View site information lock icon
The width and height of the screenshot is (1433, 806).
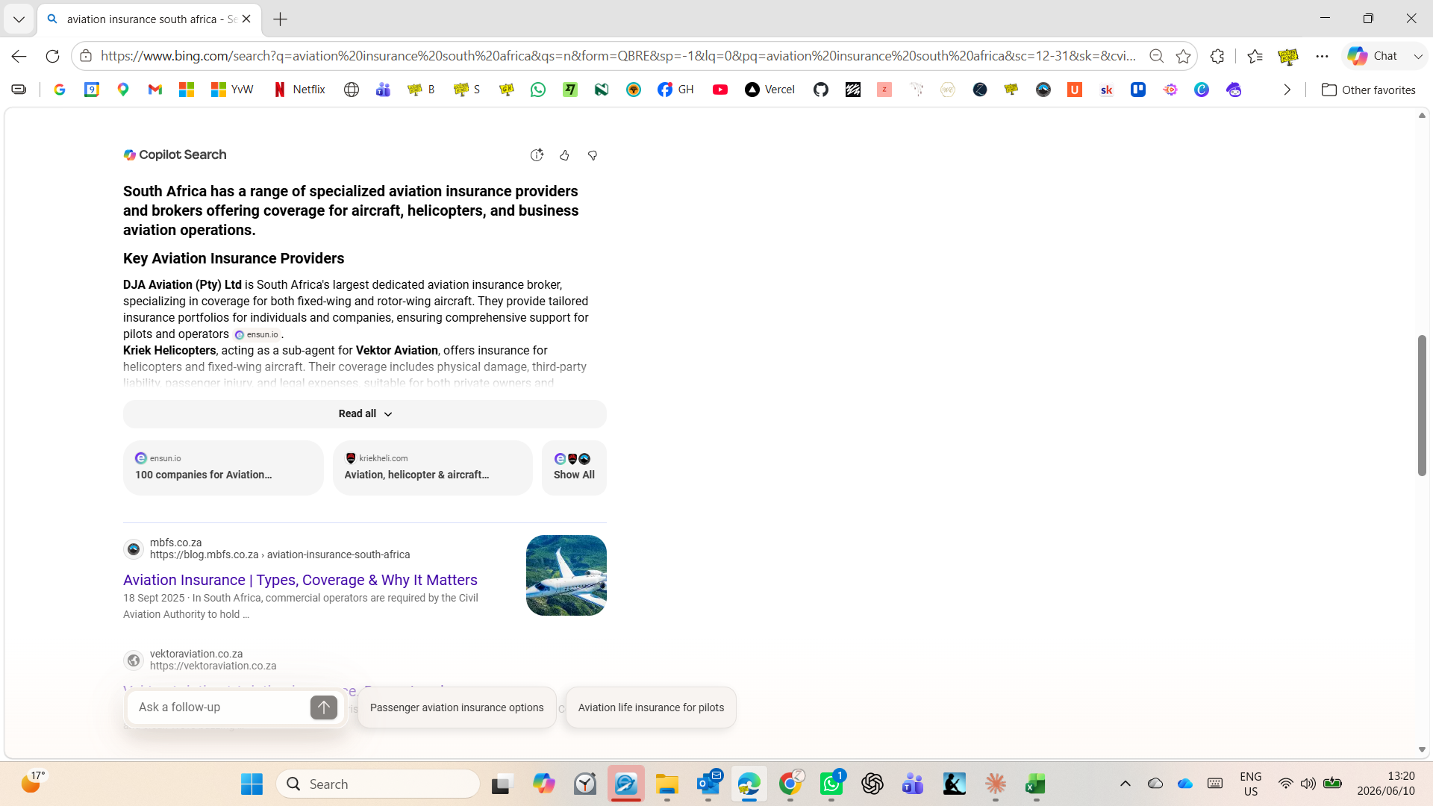point(86,56)
